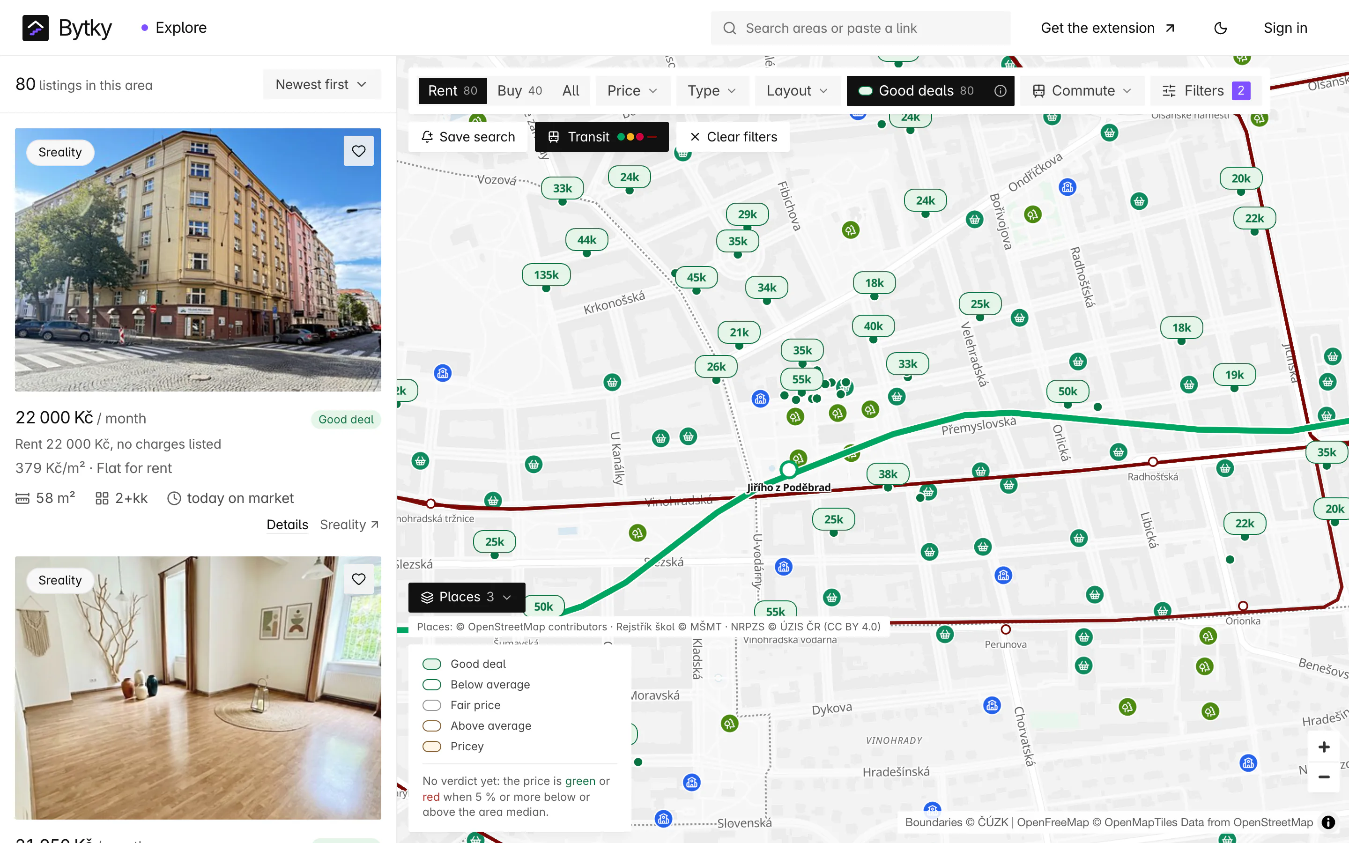
Task: Toggle Good deal legend item
Action: [464, 664]
